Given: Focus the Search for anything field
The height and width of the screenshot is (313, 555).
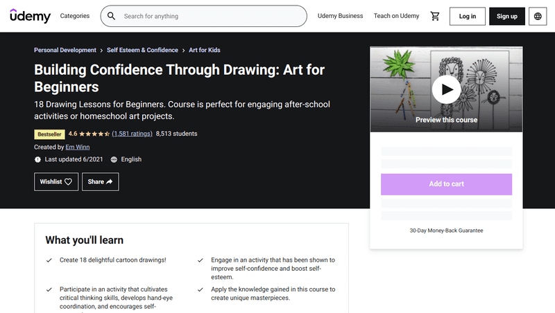Looking at the screenshot, I should point(203,16).
